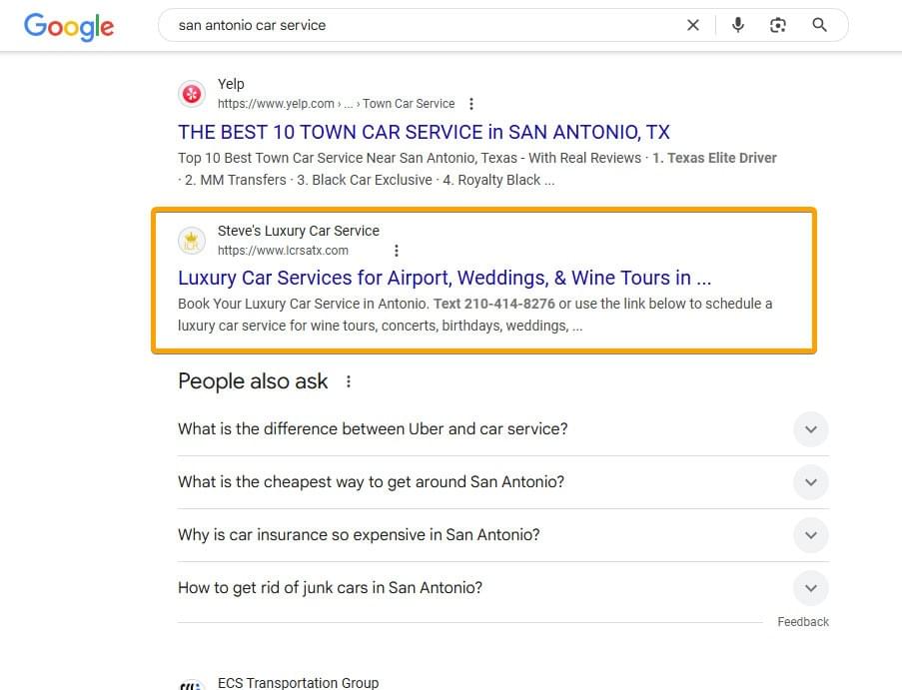Screen dimensions: 902x690
Task: Click the Feedback link
Action: (x=803, y=622)
